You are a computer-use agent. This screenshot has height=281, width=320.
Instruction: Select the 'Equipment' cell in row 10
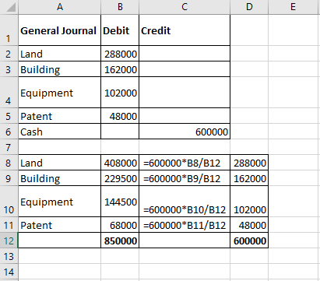[60, 202]
